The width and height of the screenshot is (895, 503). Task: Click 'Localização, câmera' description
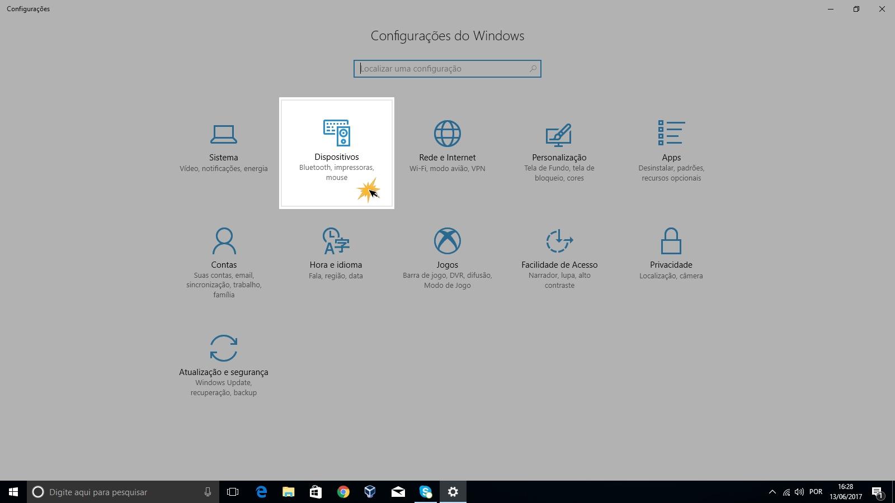tap(671, 276)
